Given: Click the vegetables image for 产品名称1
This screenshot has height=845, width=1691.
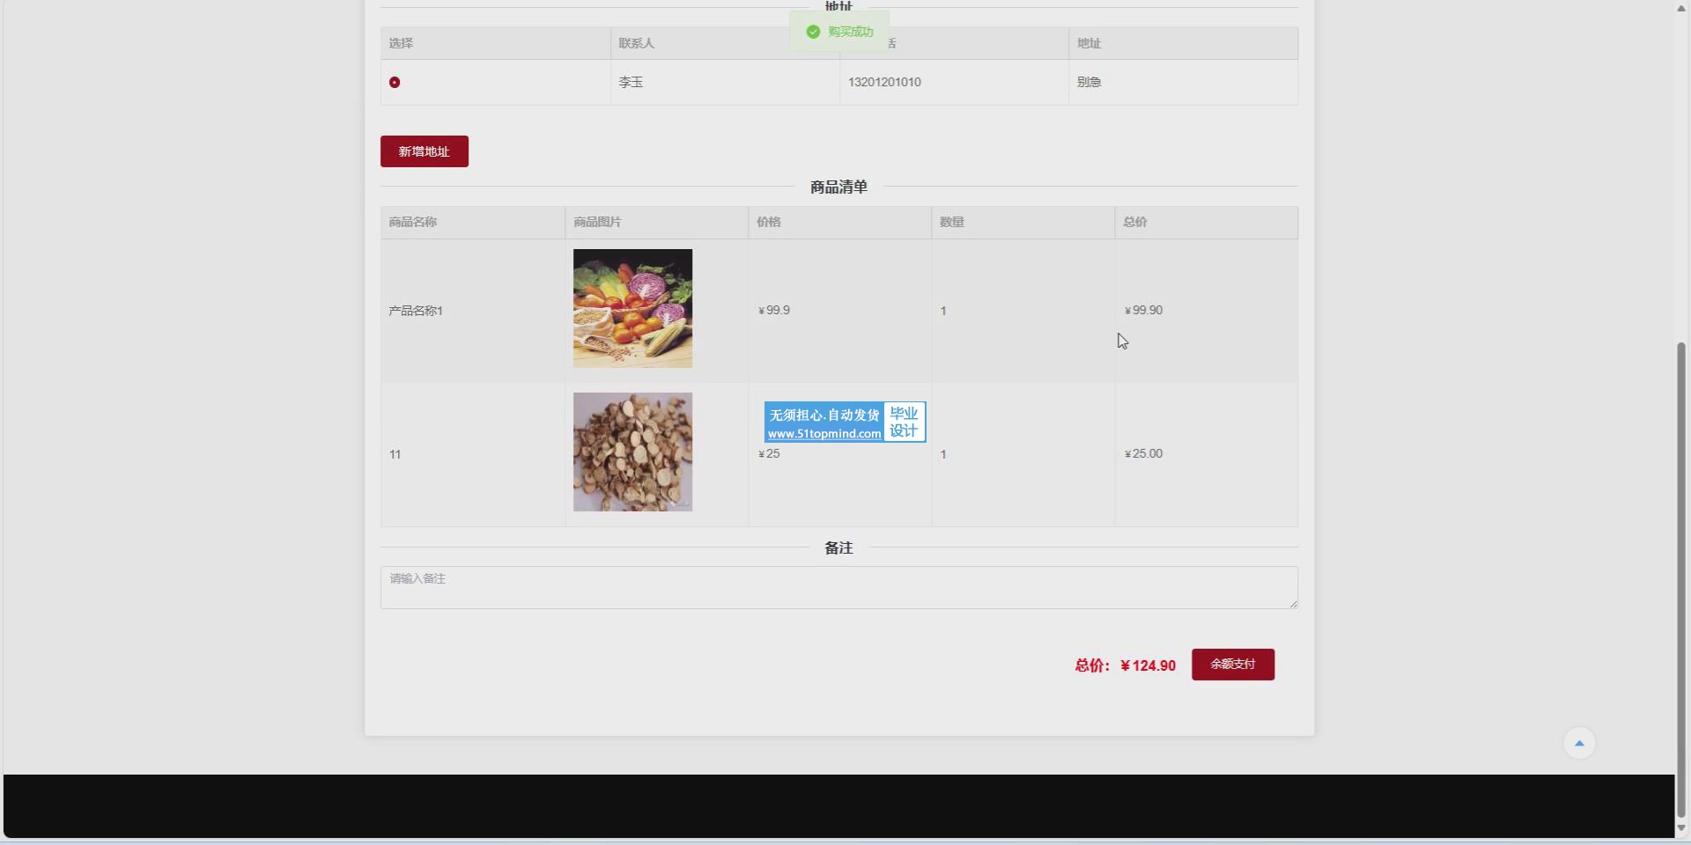Looking at the screenshot, I should 632,308.
